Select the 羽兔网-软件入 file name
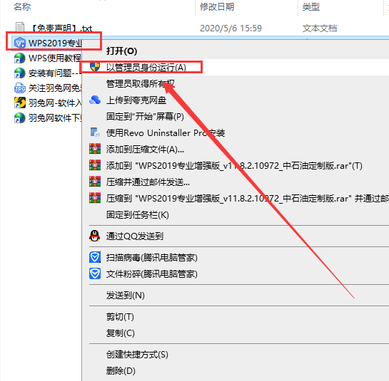Image resolution: width=389 pixels, height=381 pixels. coord(55,103)
